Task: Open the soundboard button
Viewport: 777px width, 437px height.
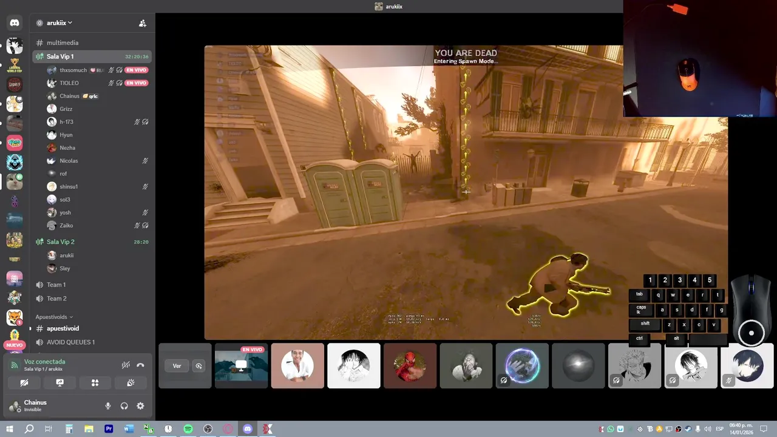Action: pos(130,383)
